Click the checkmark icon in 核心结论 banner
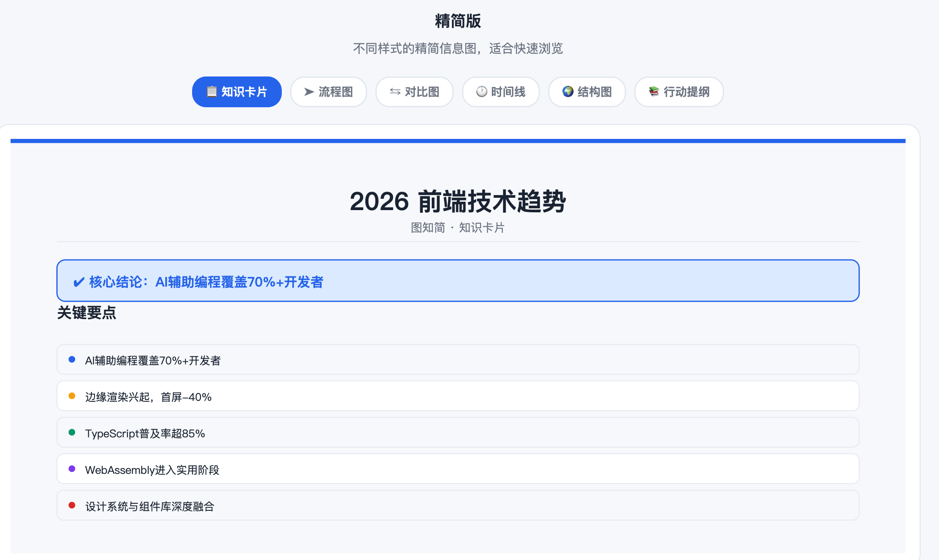The height and width of the screenshot is (560, 939). (x=79, y=282)
